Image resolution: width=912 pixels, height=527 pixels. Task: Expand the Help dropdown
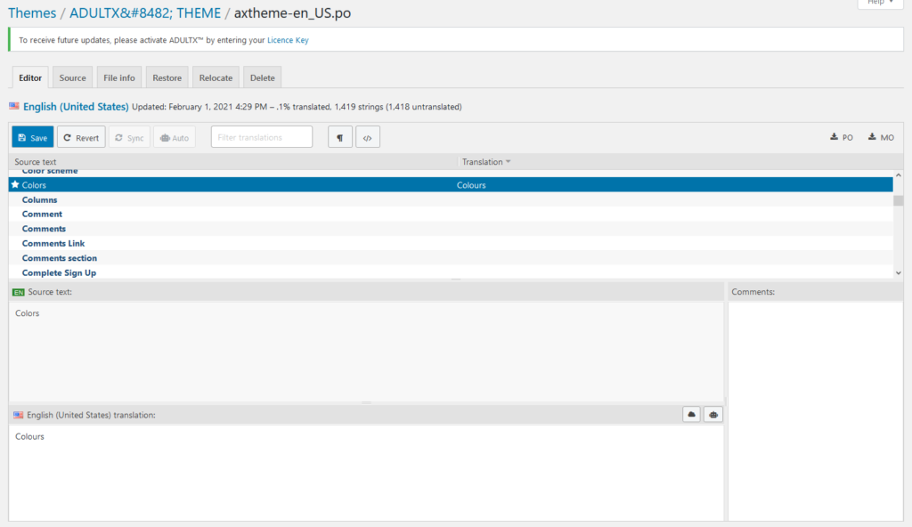pos(881,3)
